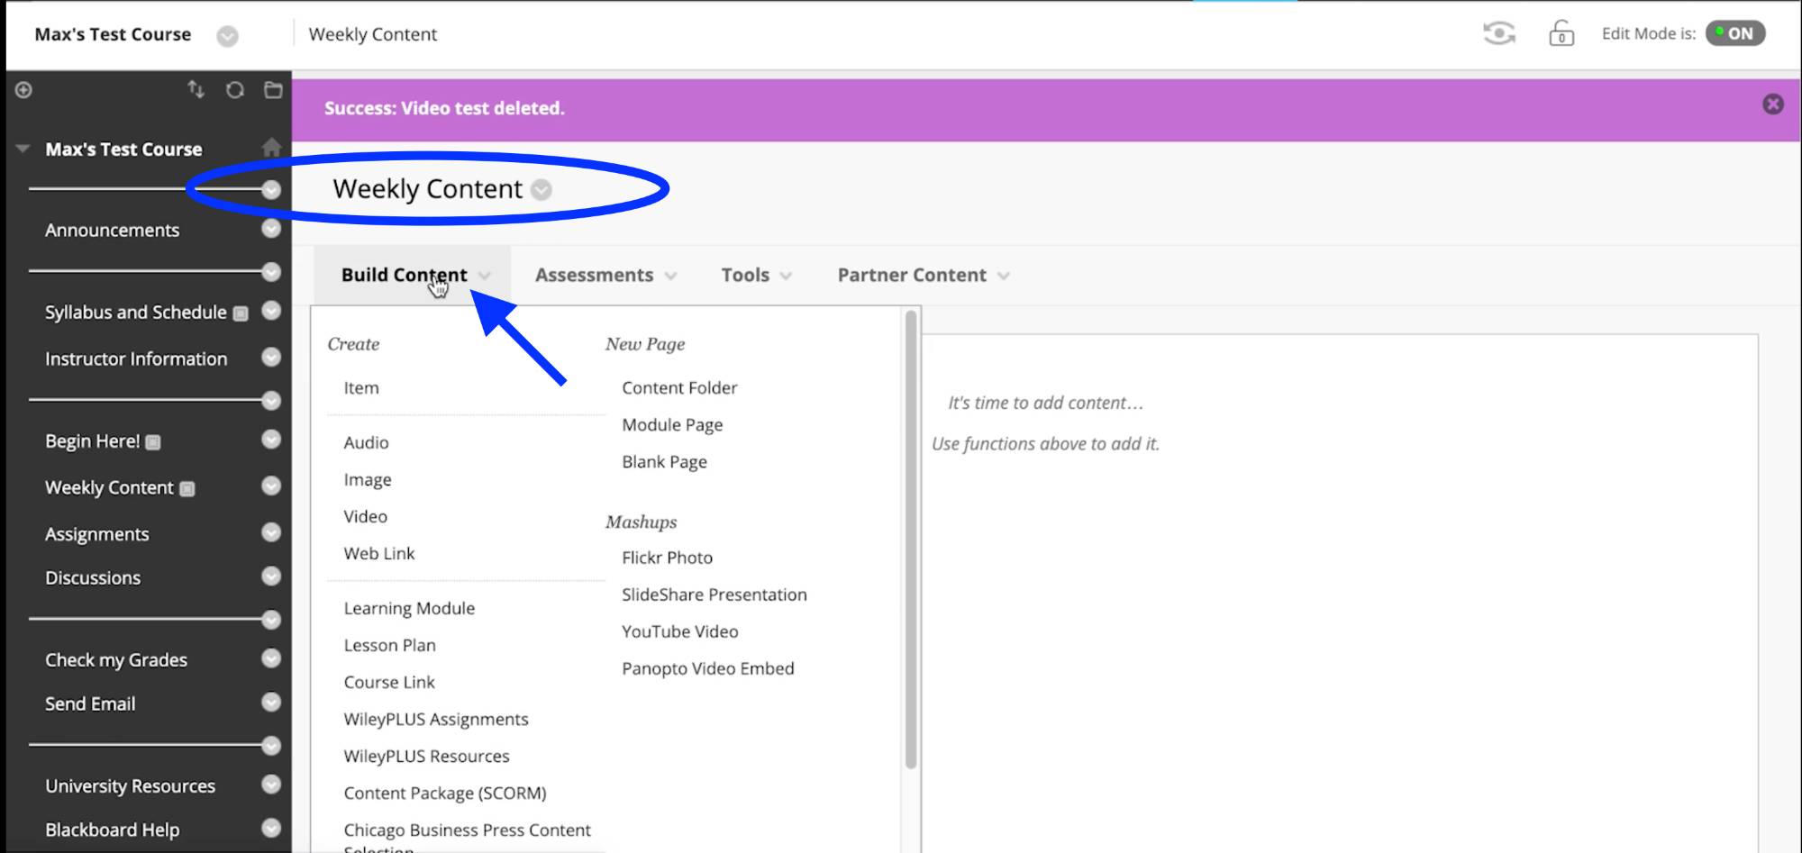
Task: Click the student preview eye icon
Action: click(1498, 34)
